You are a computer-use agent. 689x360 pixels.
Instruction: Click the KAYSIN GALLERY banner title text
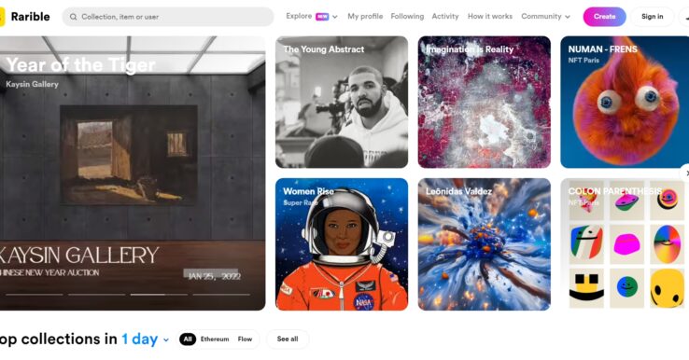[79, 255]
